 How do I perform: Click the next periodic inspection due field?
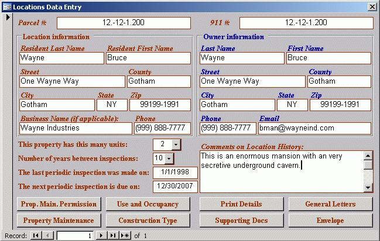pyautogui.click(x=175, y=187)
